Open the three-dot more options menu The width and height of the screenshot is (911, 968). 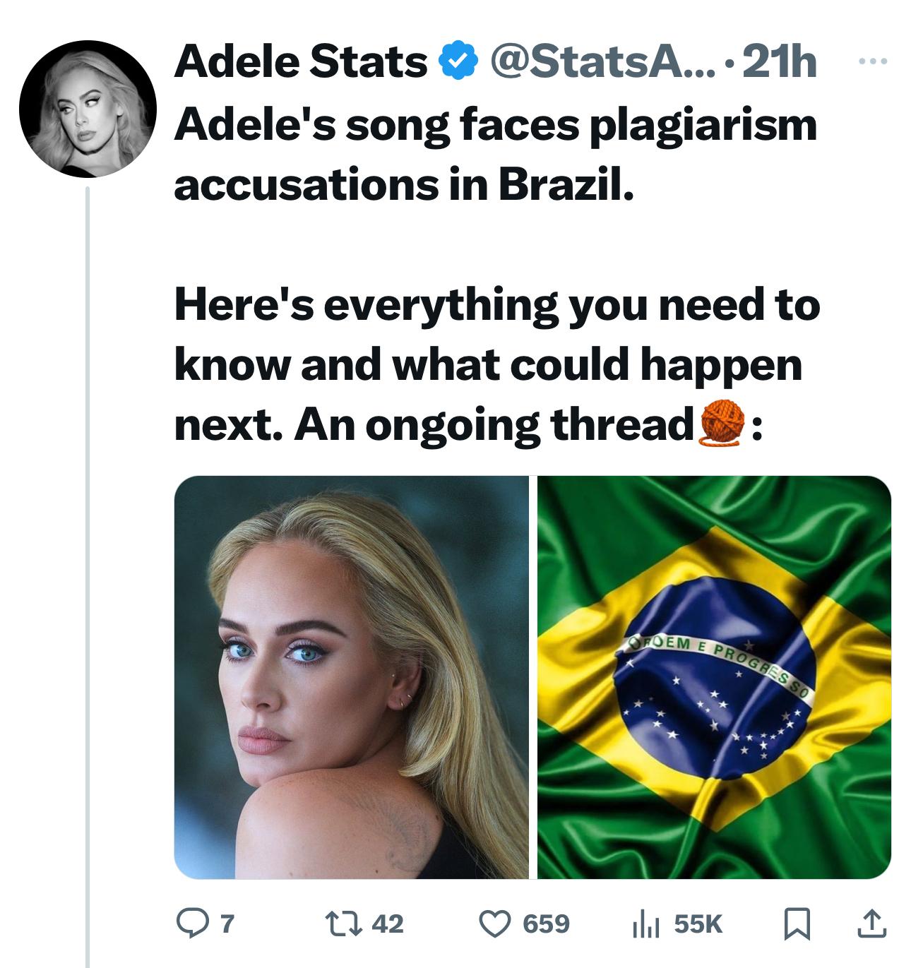[x=872, y=61]
